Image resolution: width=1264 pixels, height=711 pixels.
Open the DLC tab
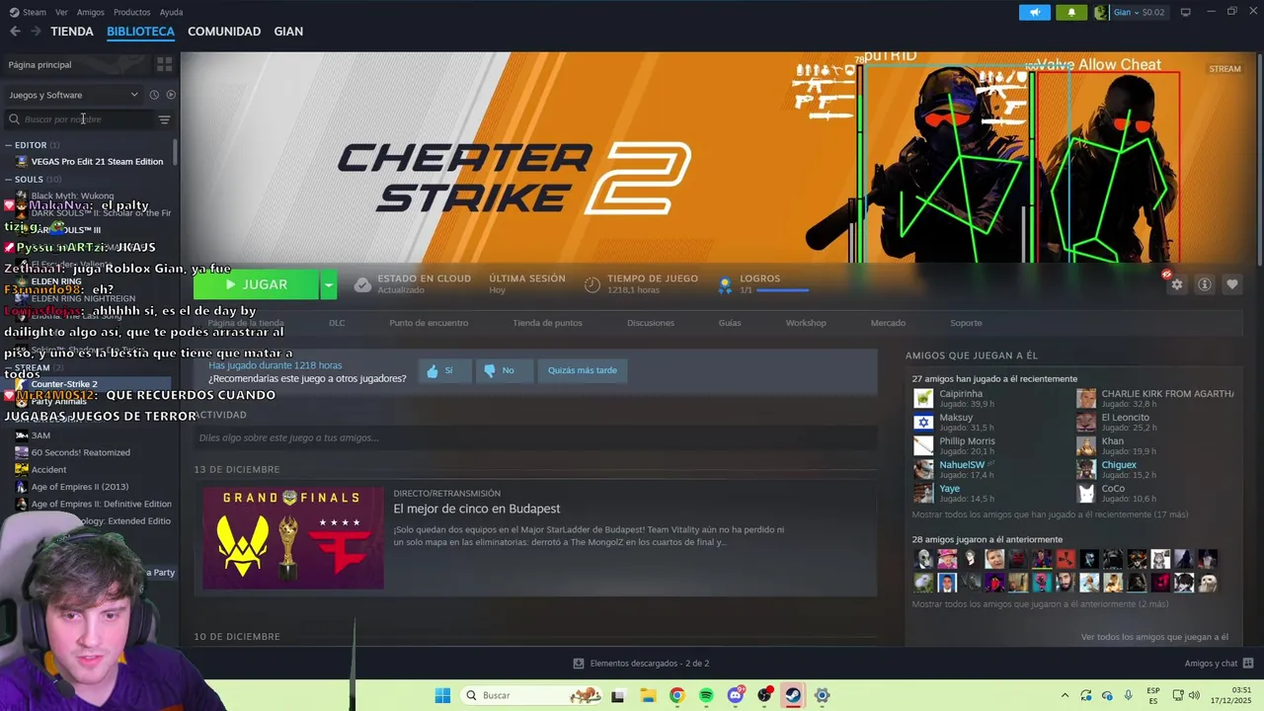pos(337,323)
